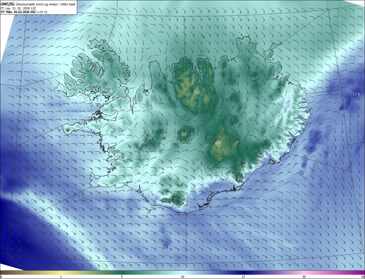Click the colorbar tick label 10
This screenshot has height=279, width=365.
click(182, 277)
